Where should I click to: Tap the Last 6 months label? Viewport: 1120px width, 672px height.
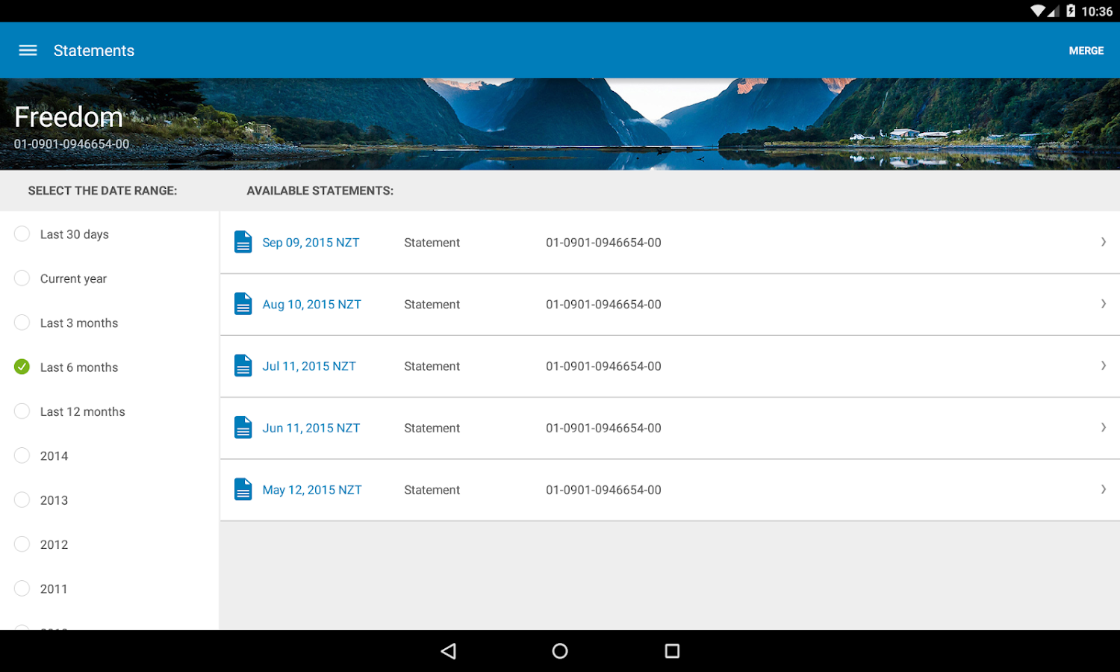[79, 367]
